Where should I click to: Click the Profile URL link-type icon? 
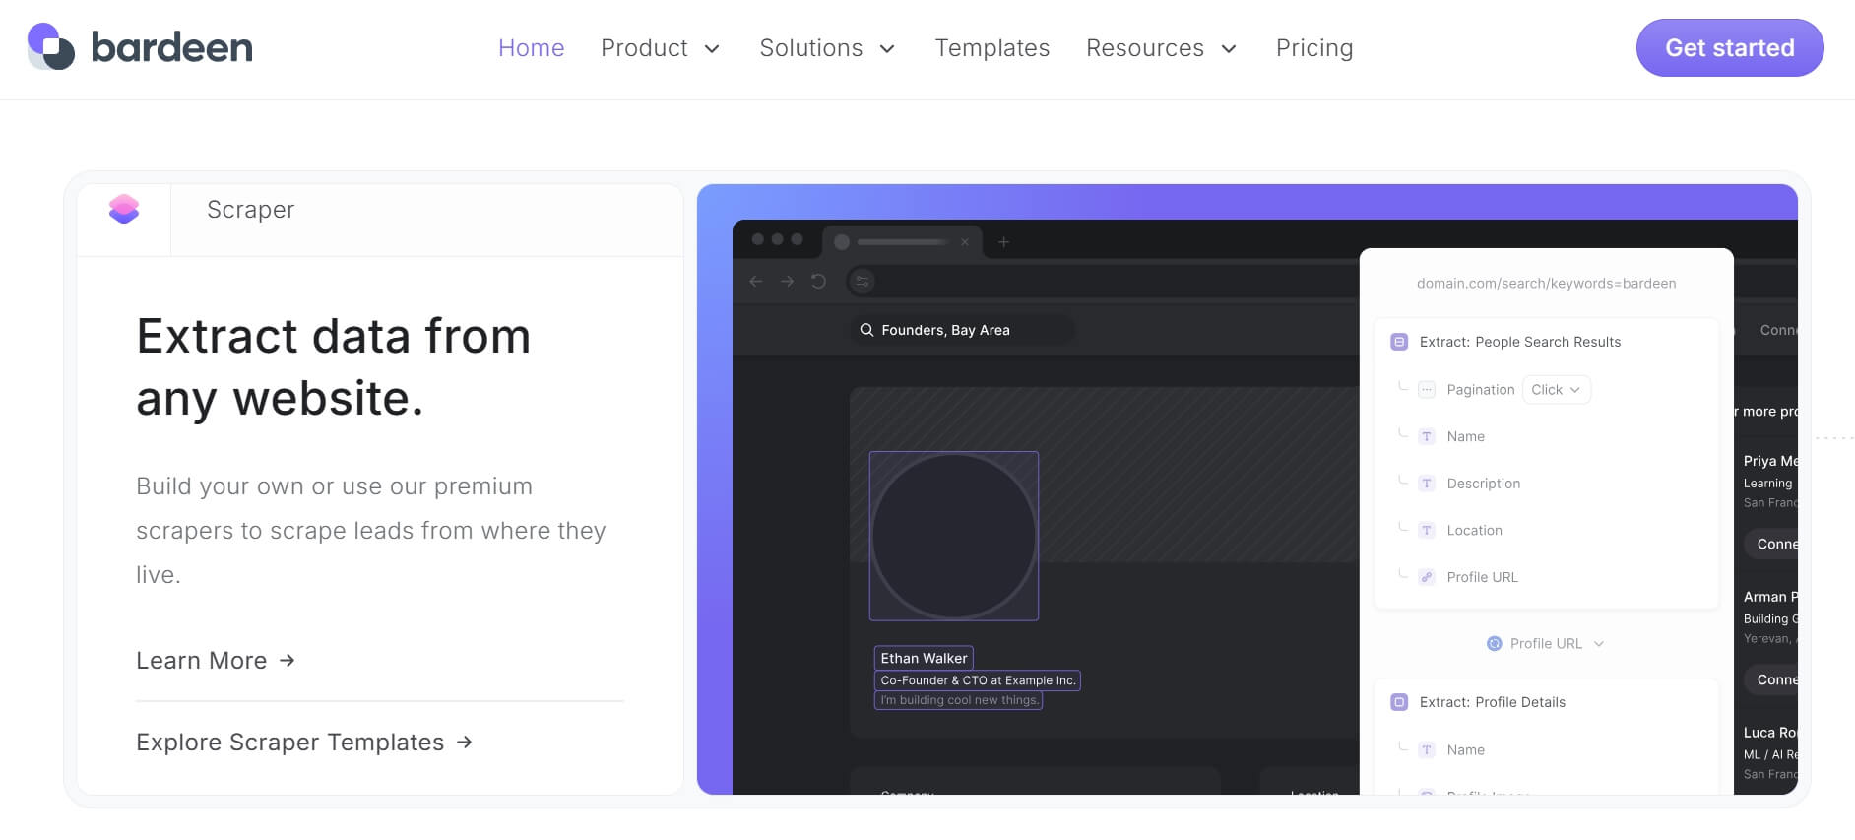(1427, 577)
